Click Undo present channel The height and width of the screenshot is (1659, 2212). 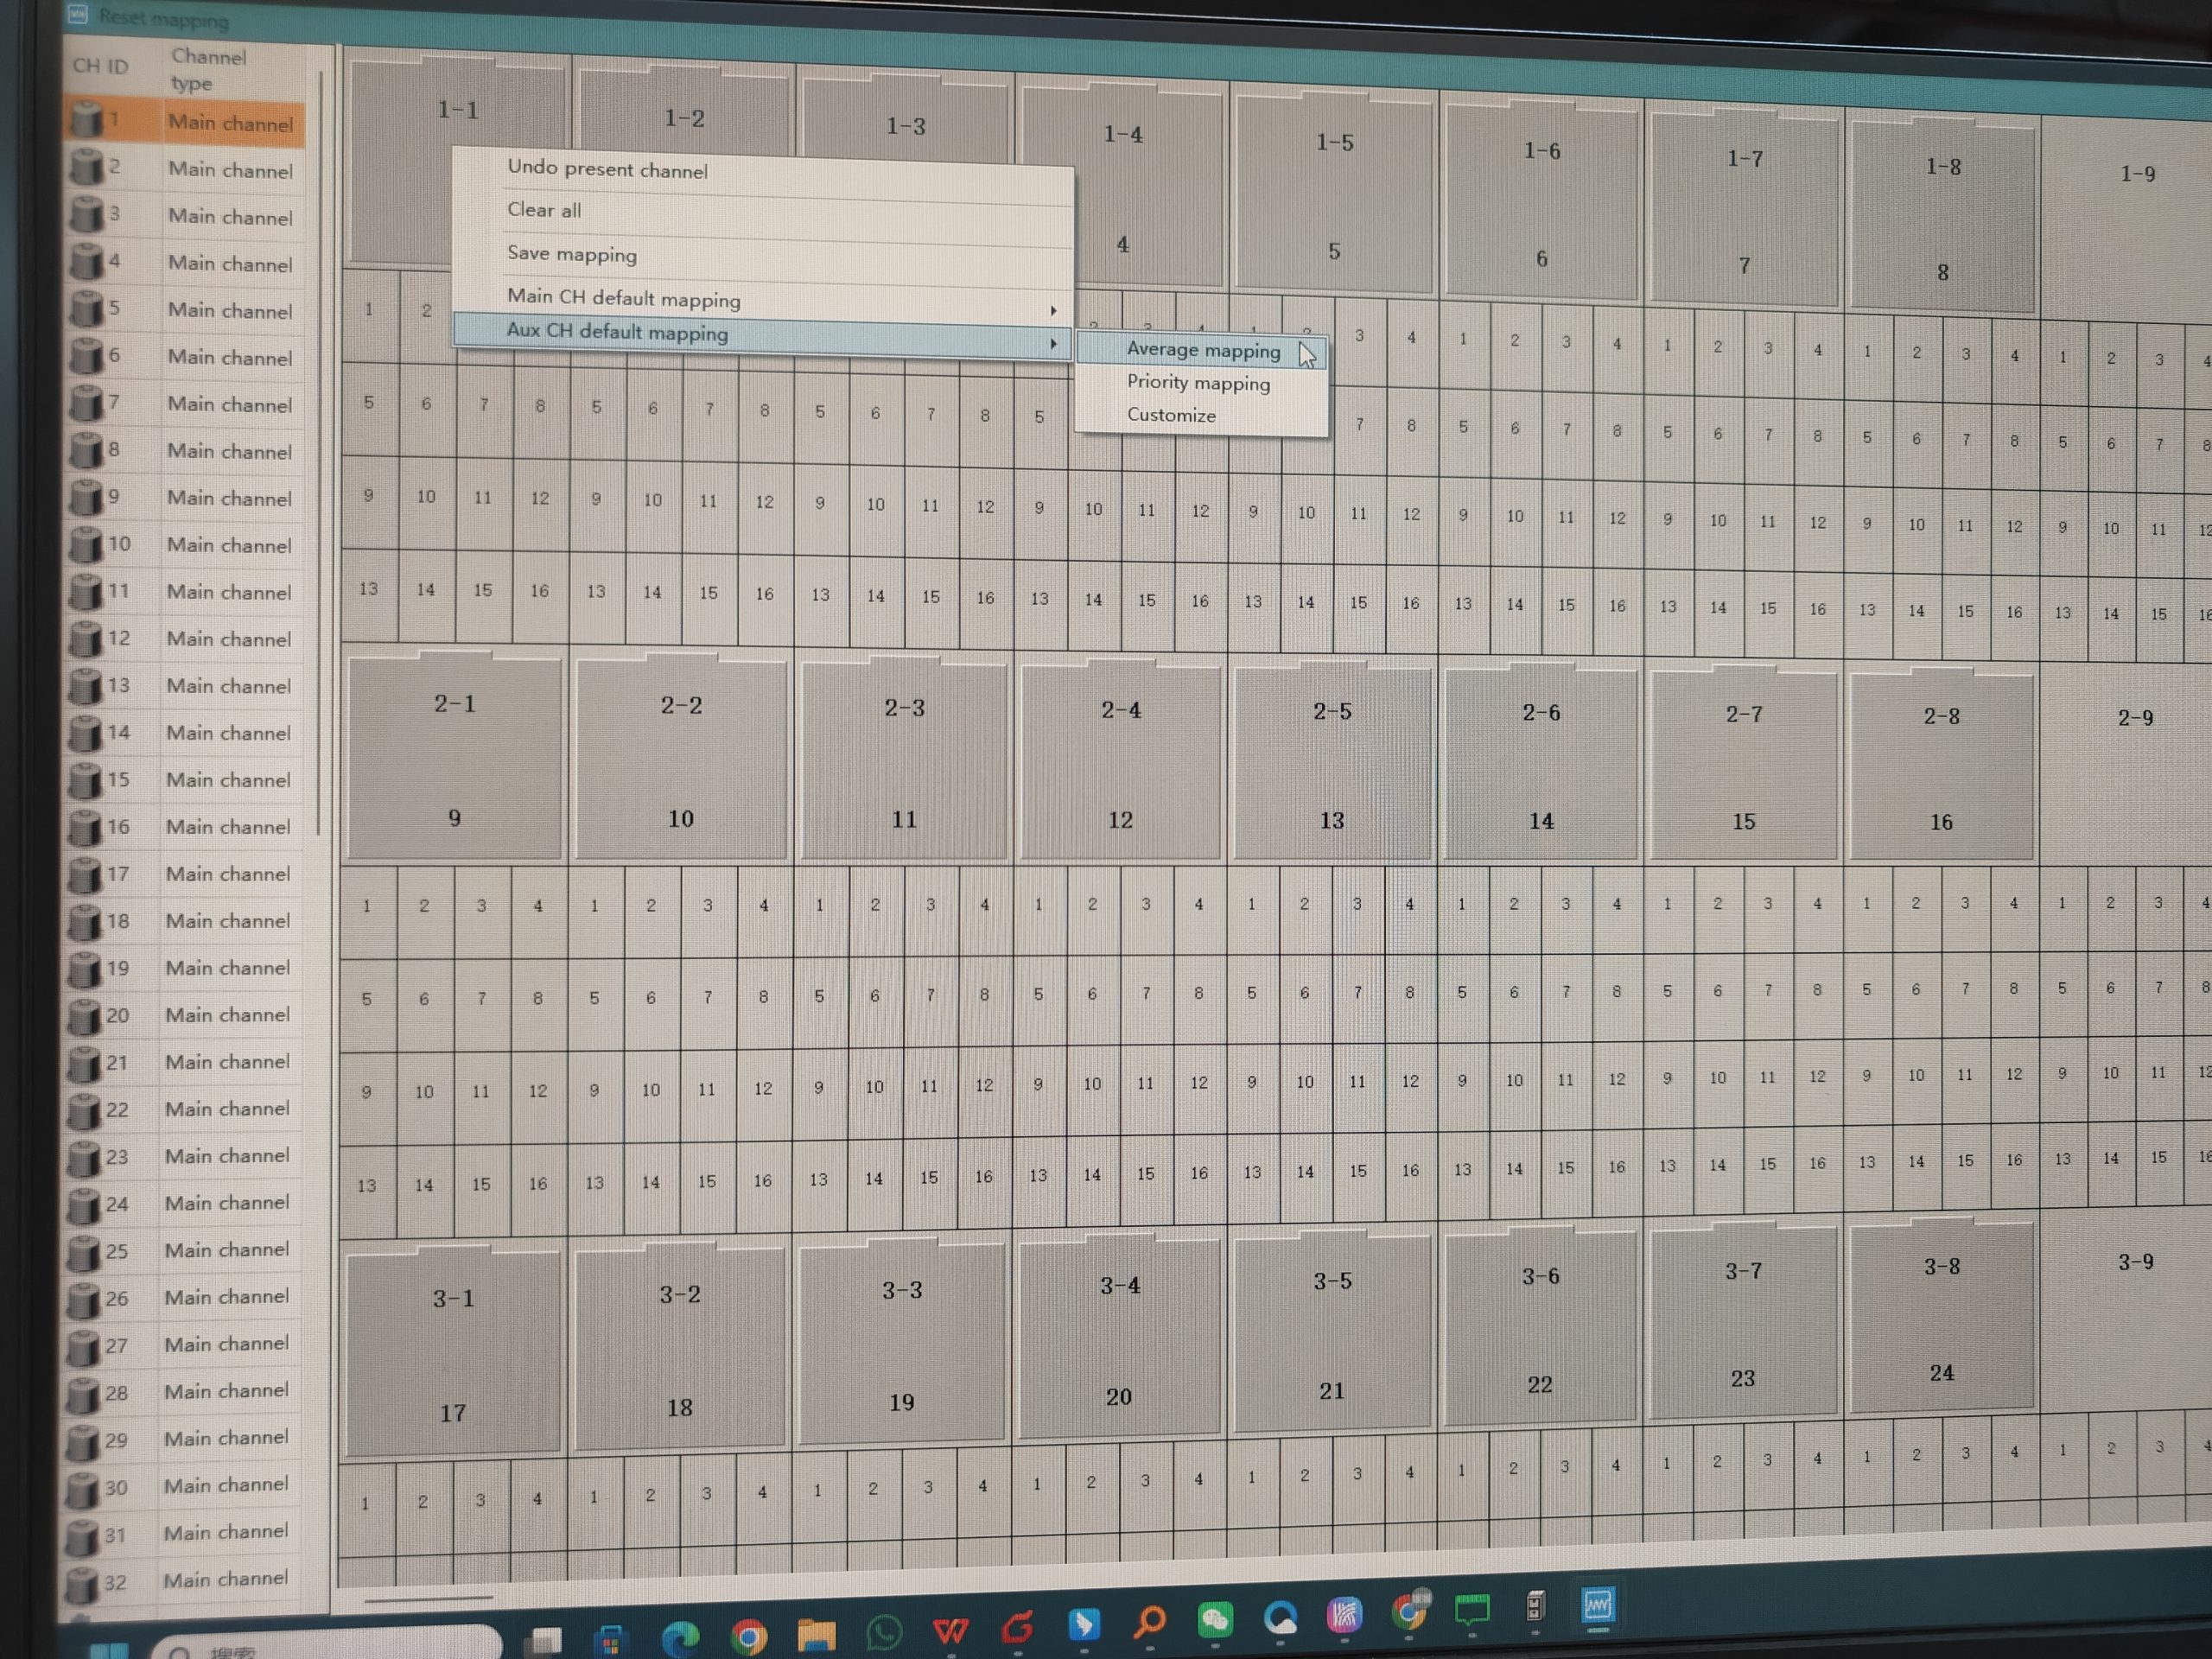click(x=607, y=169)
